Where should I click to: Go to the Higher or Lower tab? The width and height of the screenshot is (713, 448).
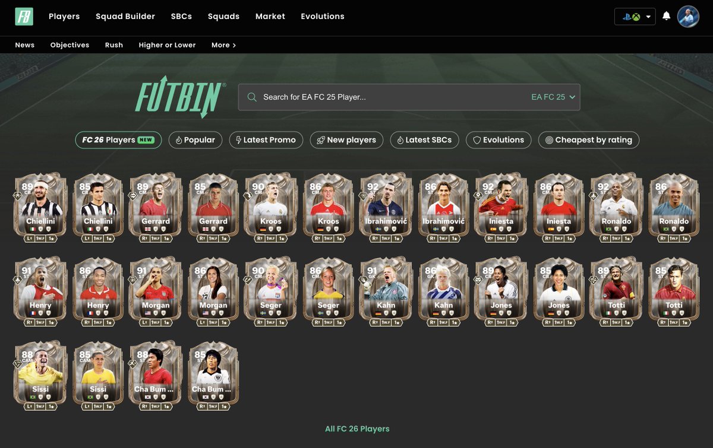coord(167,45)
